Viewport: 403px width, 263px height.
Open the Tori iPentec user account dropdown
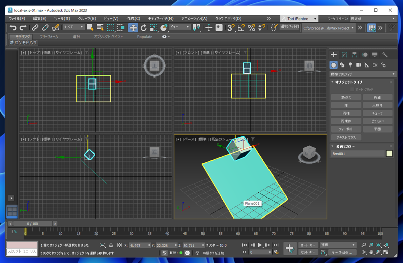coord(299,19)
